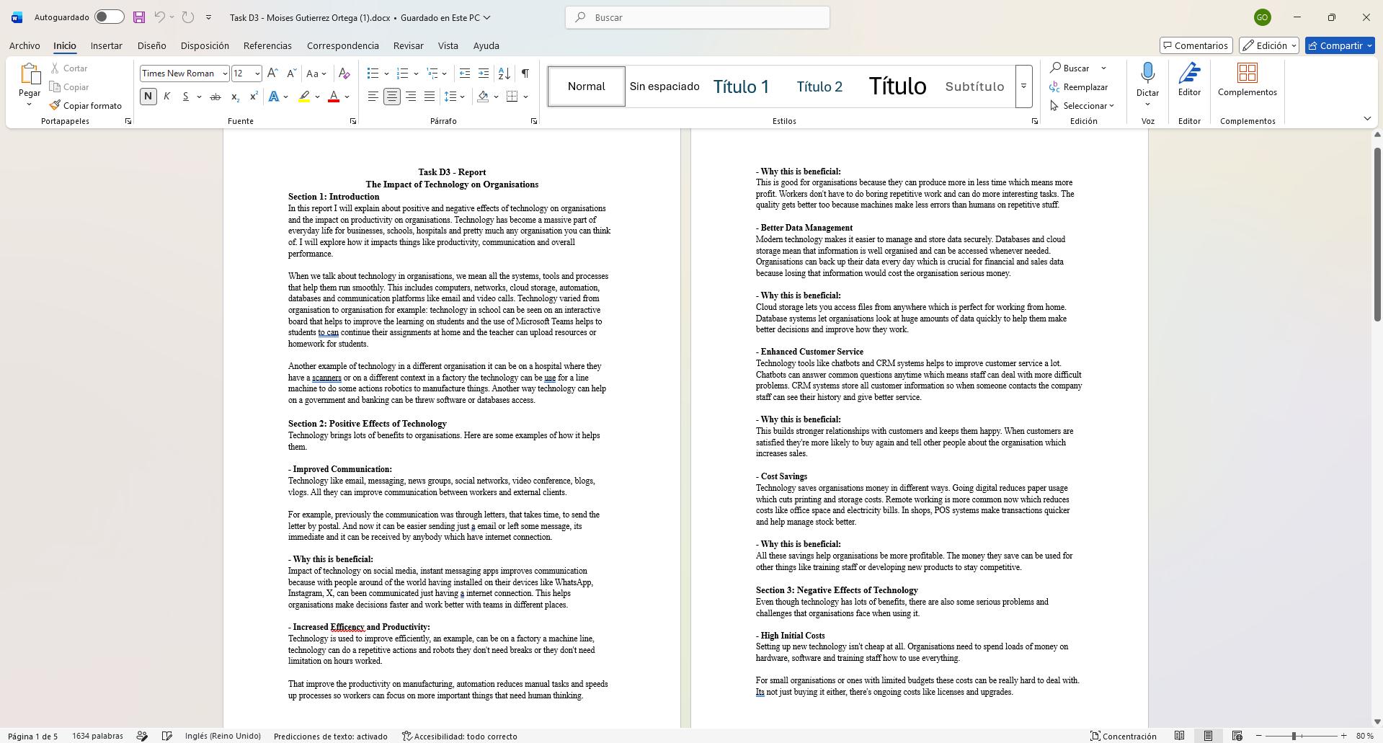Apply superscript formatting

coord(254,97)
